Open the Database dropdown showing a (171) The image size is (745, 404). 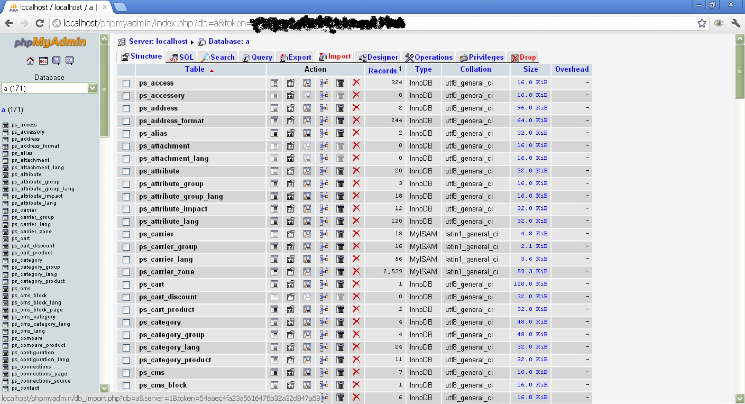click(49, 89)
